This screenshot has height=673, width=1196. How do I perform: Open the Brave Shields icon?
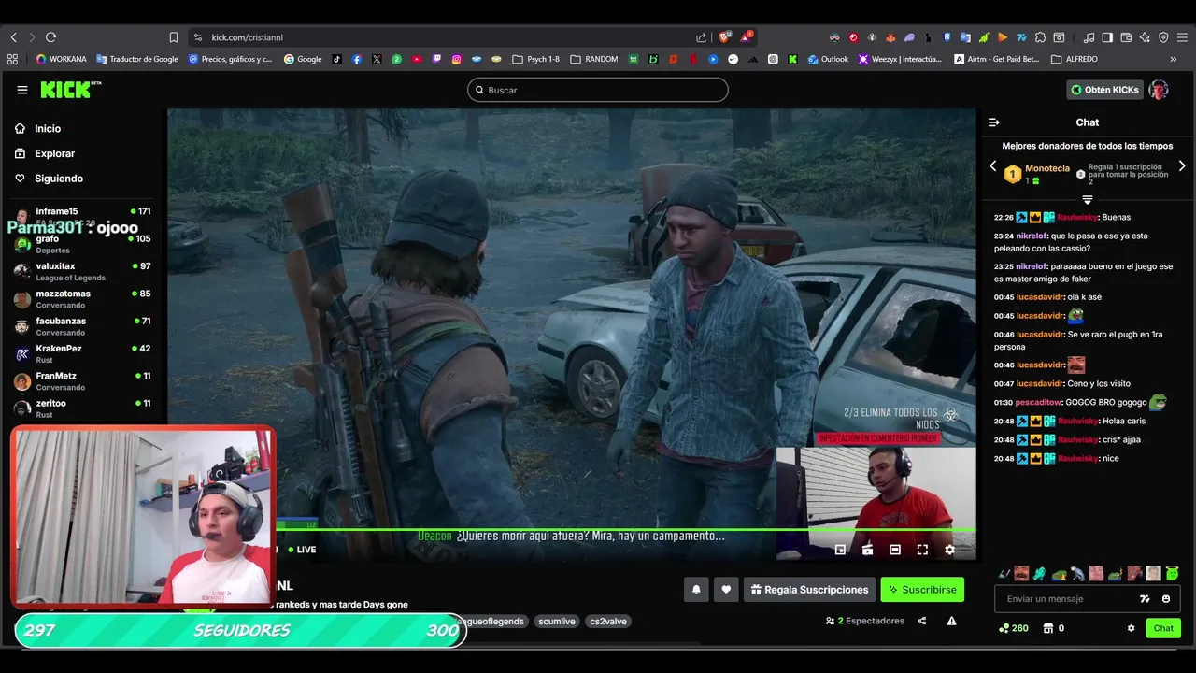[x=724, y=37]
